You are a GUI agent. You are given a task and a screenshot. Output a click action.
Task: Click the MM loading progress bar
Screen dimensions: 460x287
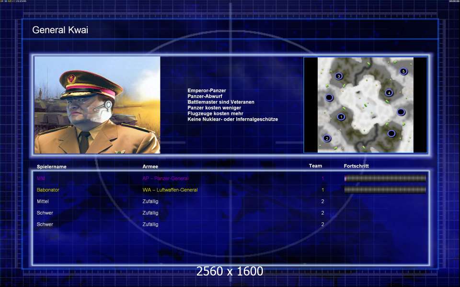click(x=385, y=178)
